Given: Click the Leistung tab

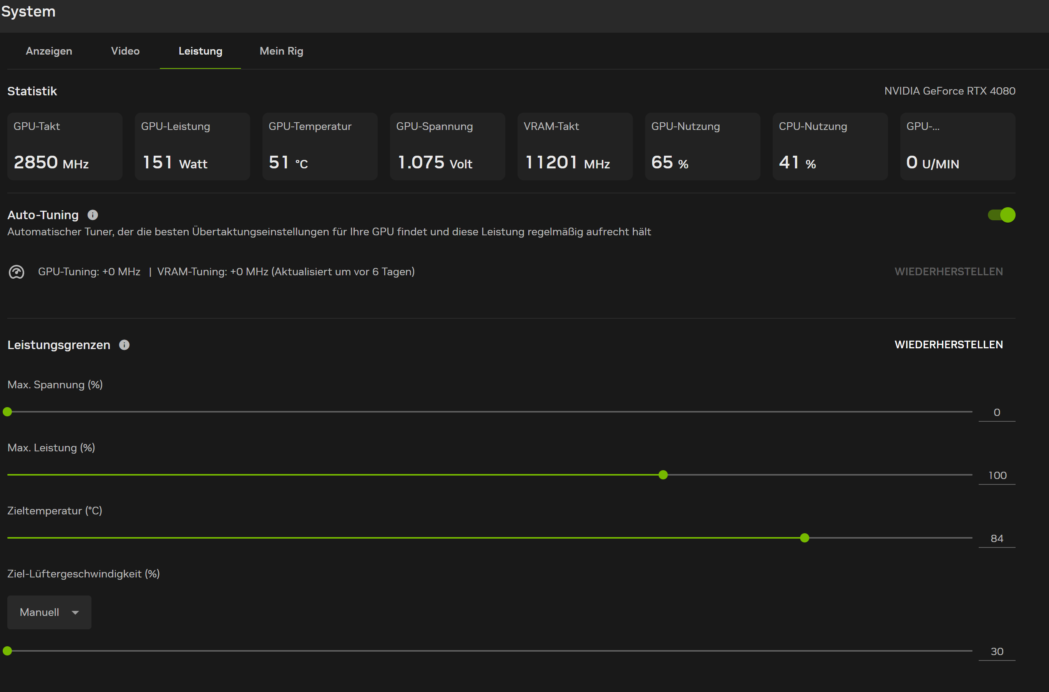Looking at the screenshot, I should click(x=200, y=51).
